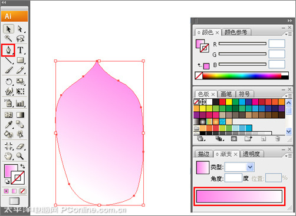Change screen mode at toolbox bottom
Viewport: 296px width, 216px height.
tap(14, 201)
